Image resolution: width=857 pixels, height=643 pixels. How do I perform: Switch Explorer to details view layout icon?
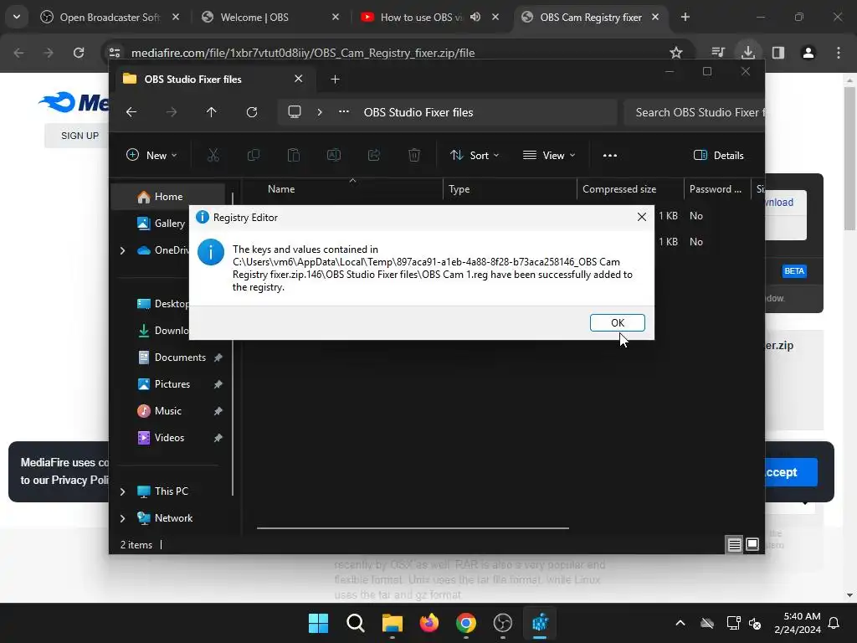click(x=734, y=544)
